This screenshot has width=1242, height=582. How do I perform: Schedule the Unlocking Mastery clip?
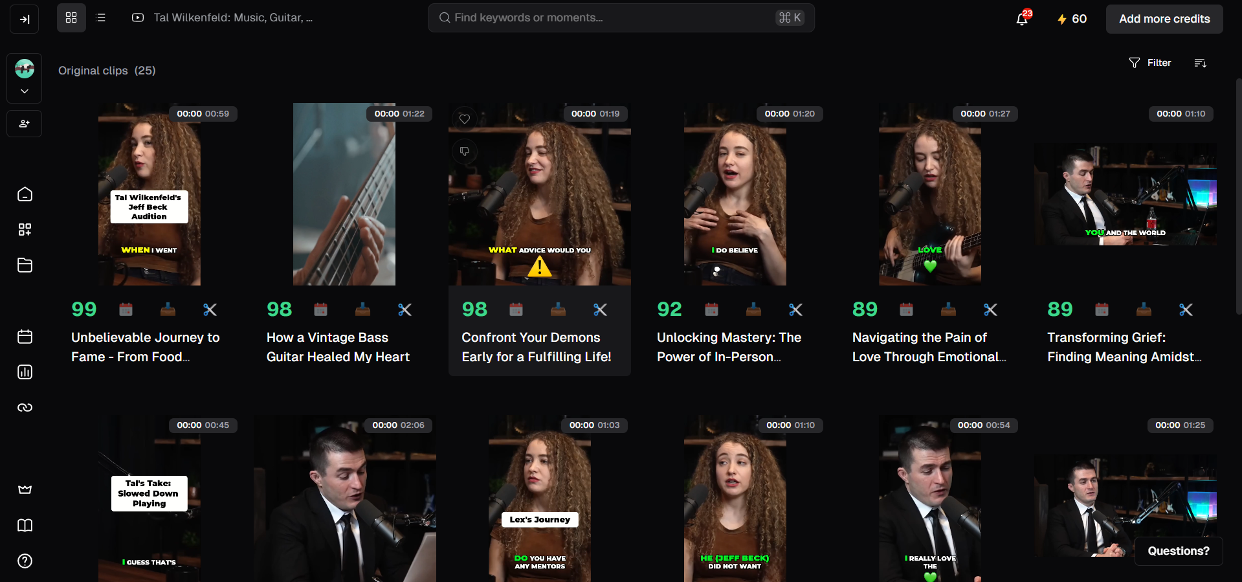coord(712,309)
